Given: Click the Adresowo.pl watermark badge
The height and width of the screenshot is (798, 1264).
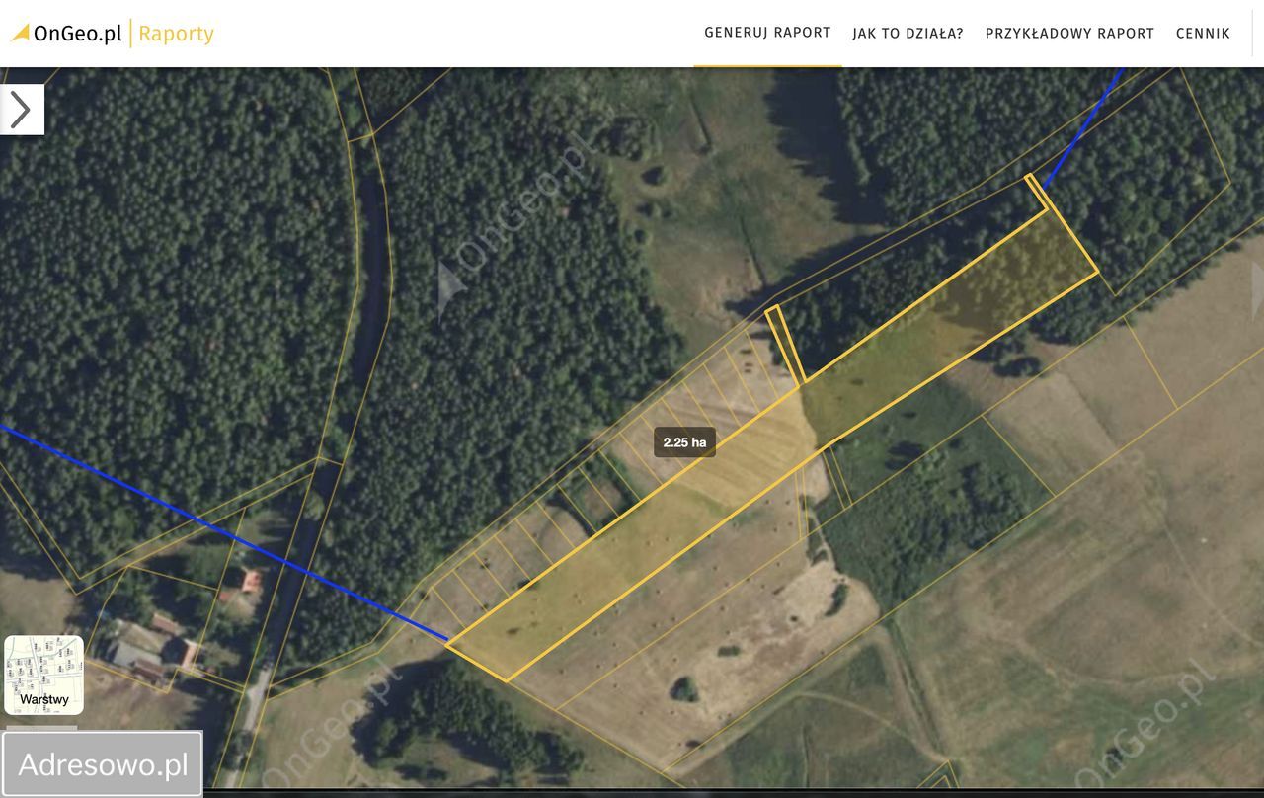Looking at the screenshot, I should (103, 763).
